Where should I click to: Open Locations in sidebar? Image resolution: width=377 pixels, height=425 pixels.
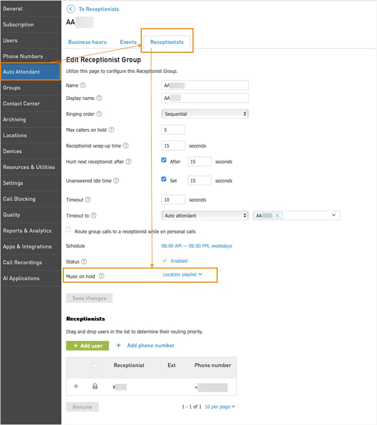pyautogui.click(x=31, y=135)
